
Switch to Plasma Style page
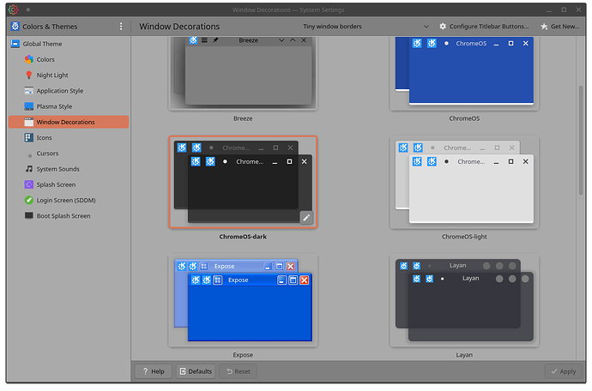(54, 106)
